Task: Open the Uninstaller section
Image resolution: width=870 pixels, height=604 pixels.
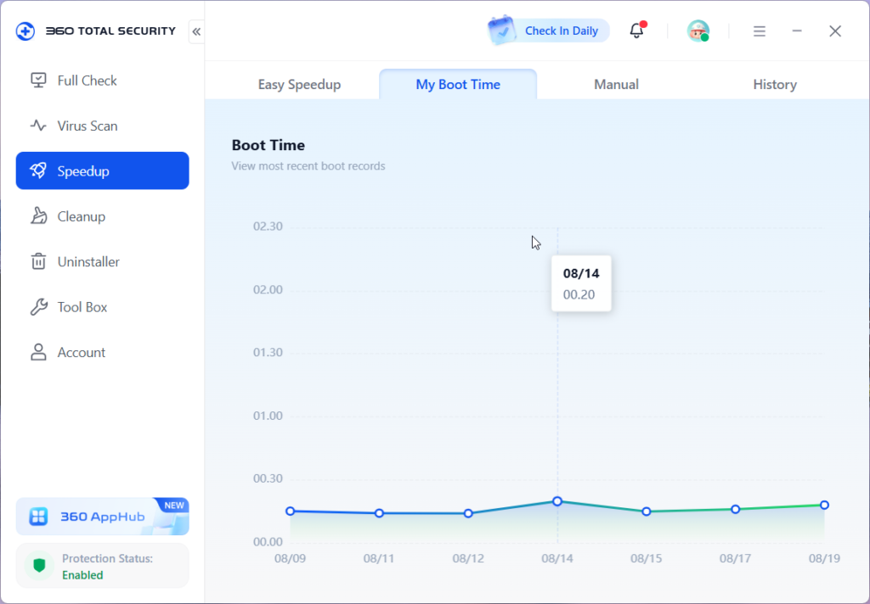Action: coord(103,261)
